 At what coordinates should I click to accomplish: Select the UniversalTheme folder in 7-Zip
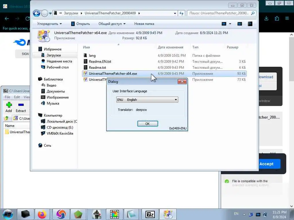pos(17,132)
